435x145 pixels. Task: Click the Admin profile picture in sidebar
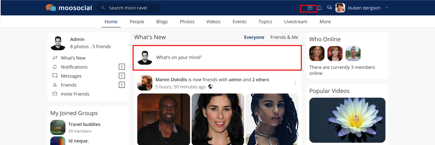[x=58, y=43]
